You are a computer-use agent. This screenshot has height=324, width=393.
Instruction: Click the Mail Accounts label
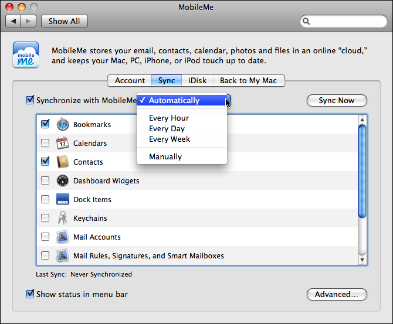pos(97,237)
